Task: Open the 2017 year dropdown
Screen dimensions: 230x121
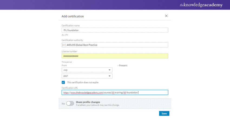Action: tap(87, 76)
